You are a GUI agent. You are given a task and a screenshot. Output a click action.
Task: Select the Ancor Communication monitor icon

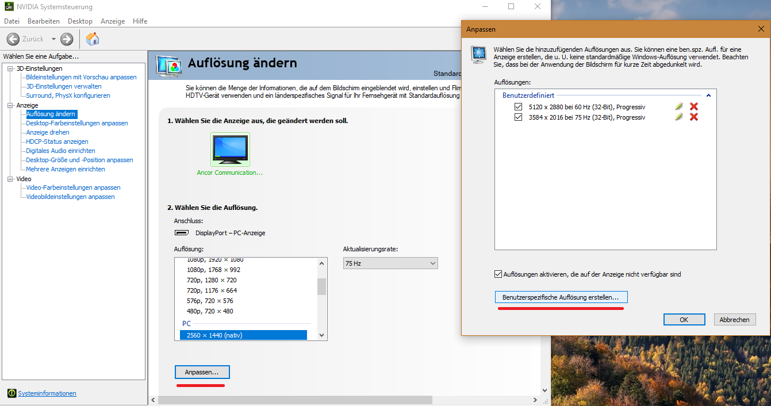tap(230, 150)
